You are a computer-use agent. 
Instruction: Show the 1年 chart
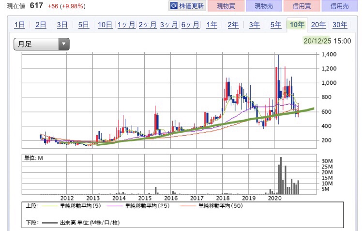point(211,25)
